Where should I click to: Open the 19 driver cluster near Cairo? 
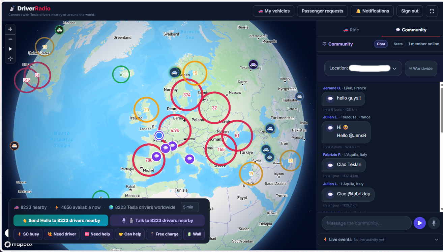click(x=251, y=173)
